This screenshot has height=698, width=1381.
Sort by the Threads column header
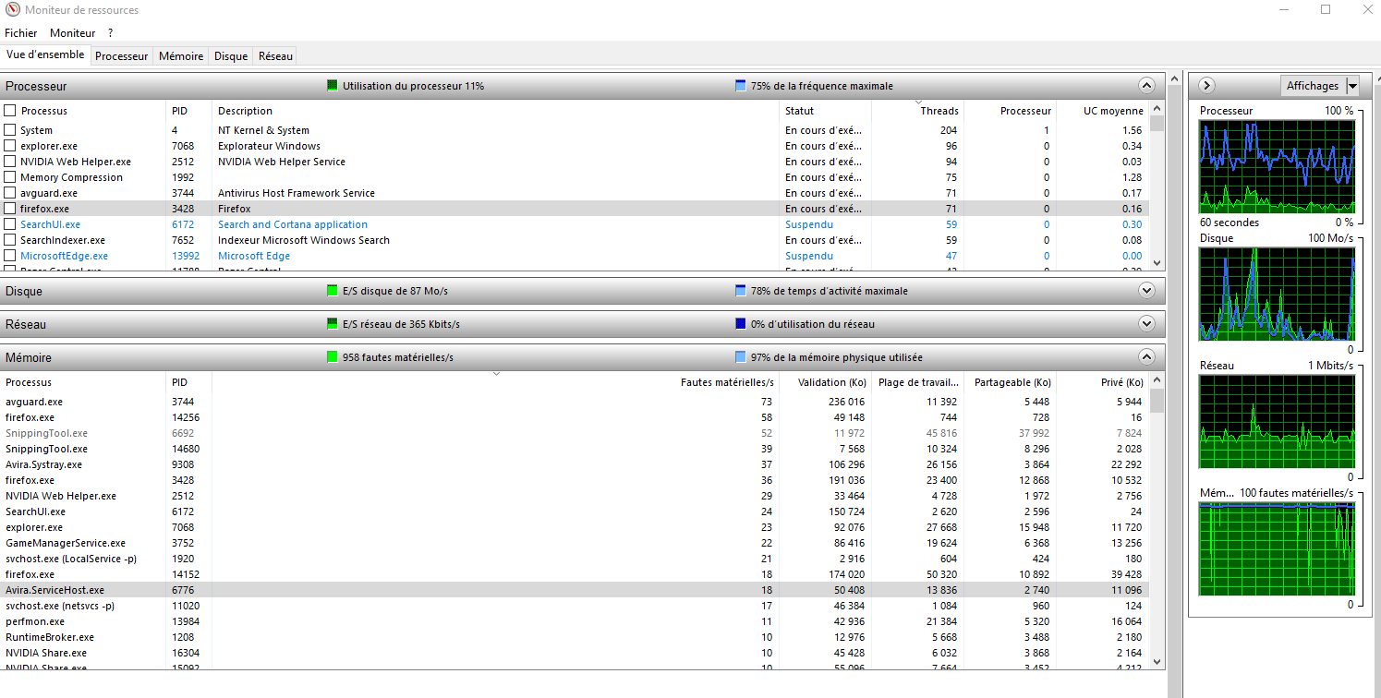939,111
